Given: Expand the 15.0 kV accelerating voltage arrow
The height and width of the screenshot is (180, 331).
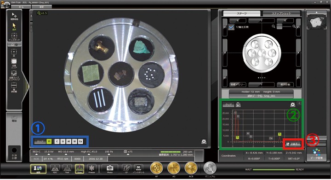Looking at the screenshot, I should [x=49, y=154].
